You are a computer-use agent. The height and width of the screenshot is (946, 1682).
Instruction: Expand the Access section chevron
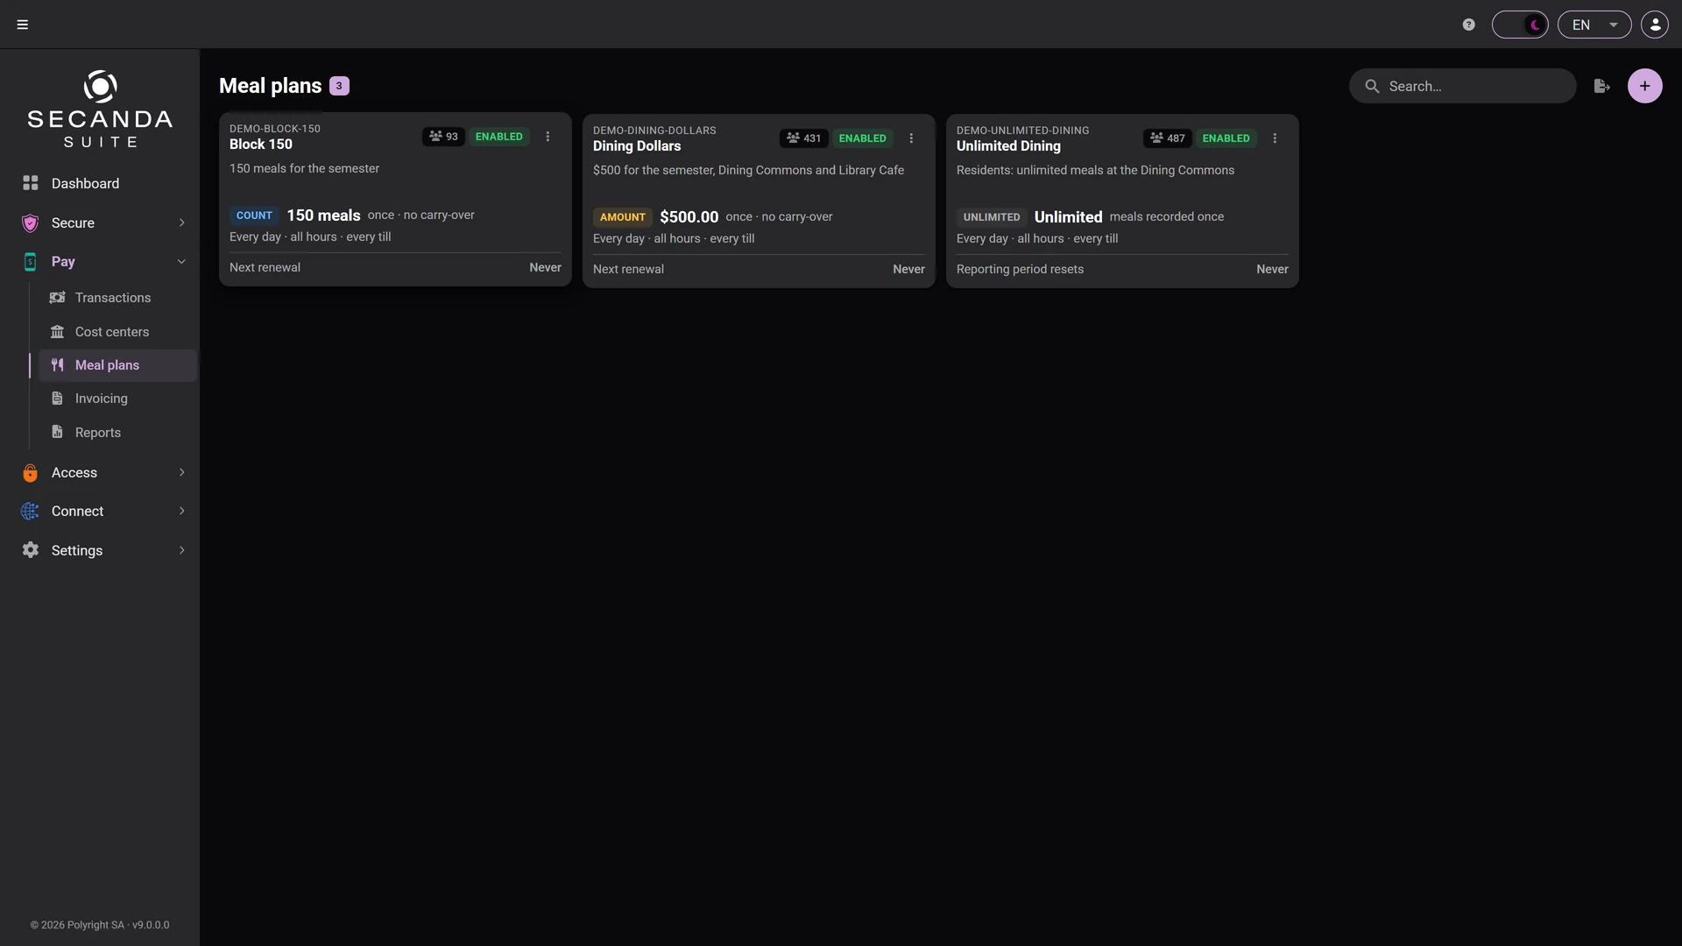coord(181,472)
